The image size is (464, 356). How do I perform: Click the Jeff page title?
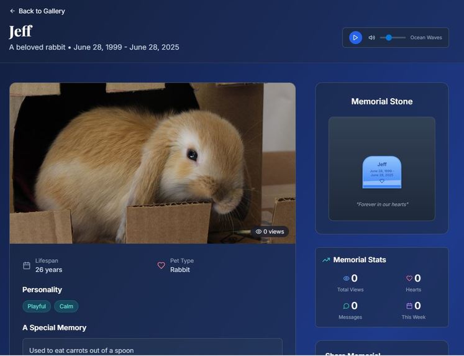[x=20, y=31]
